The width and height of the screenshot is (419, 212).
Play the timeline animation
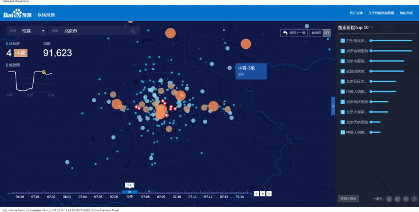pyautogui.click(x=262, y=193)
